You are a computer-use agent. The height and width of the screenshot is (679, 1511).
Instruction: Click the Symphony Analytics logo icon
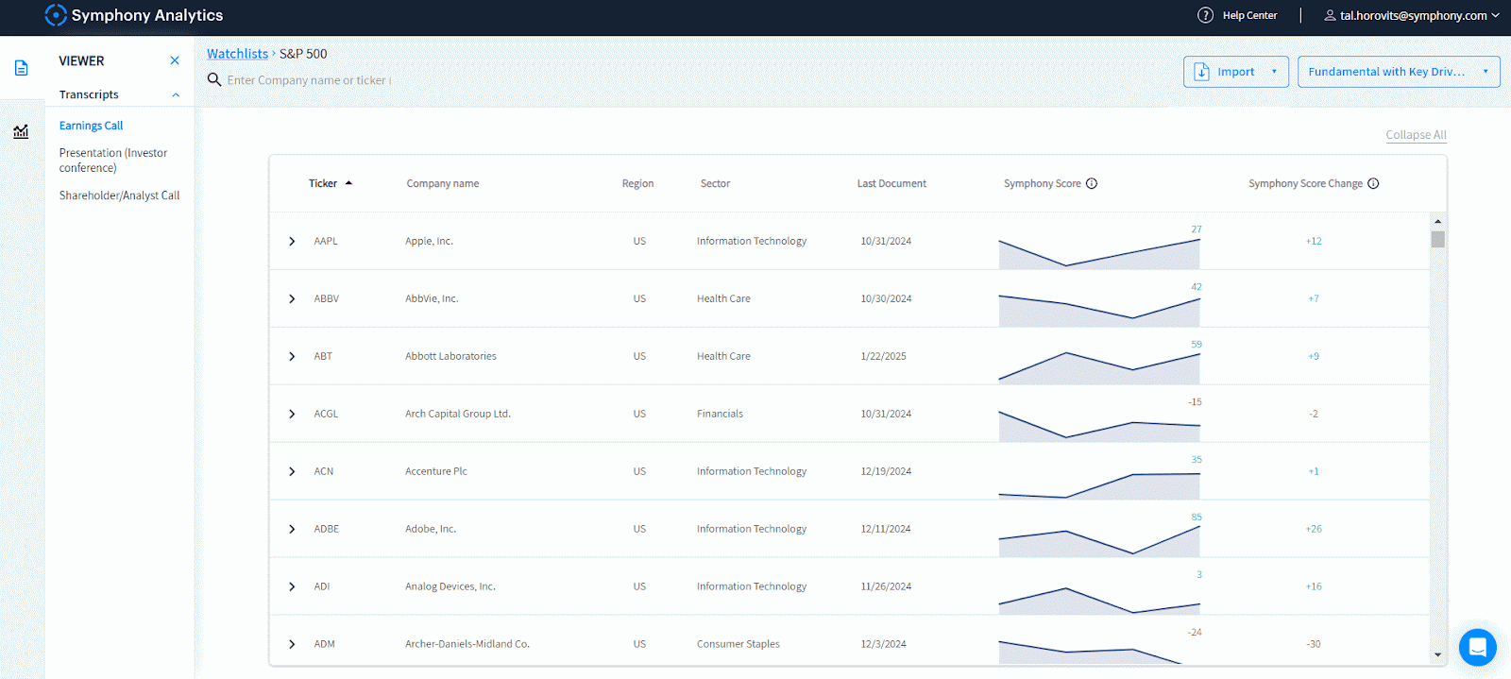click(x=56, y=15)
